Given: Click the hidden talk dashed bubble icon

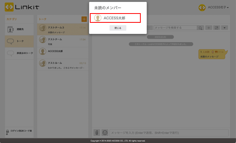Looking at the screenshot, I should click(10, 53).
